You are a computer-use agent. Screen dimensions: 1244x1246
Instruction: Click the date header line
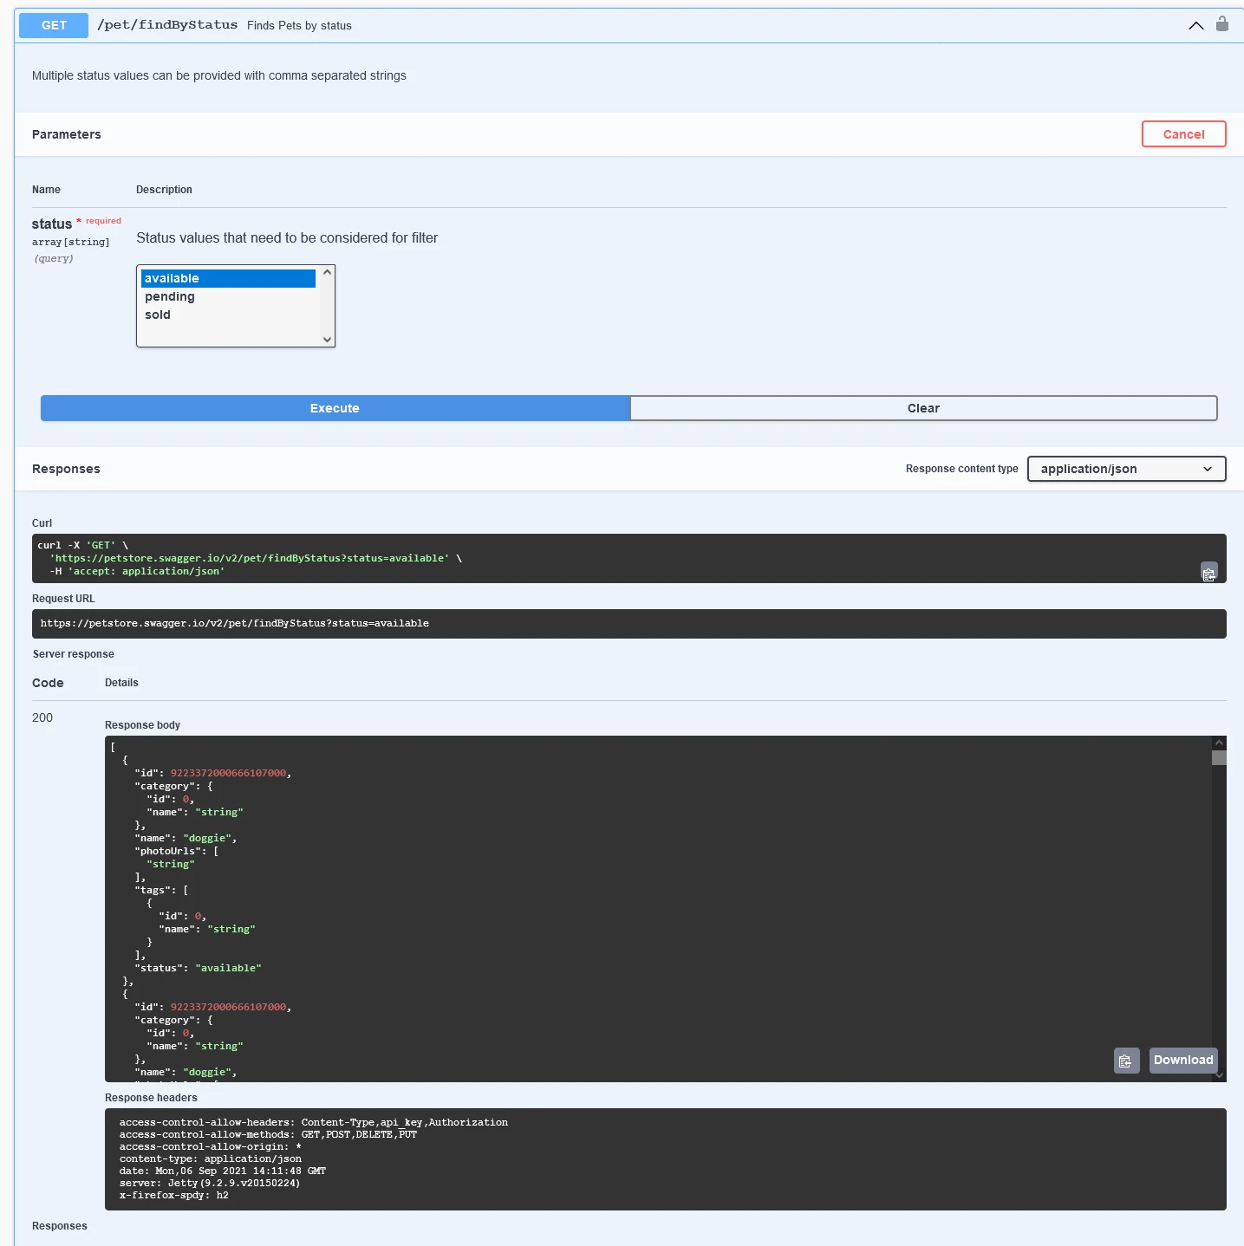(x=223, y=1171)
